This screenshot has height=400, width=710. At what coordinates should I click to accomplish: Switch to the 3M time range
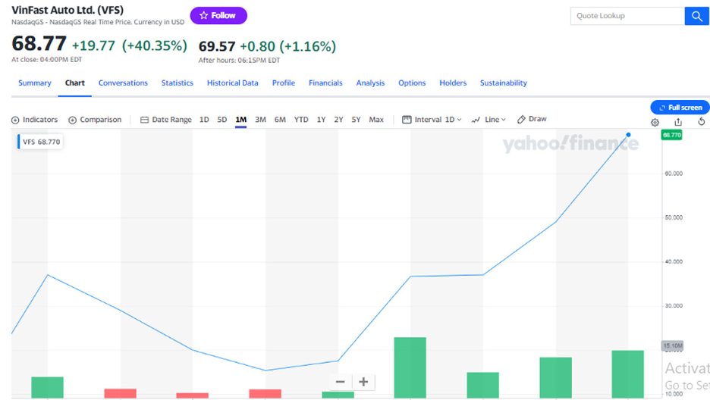click(260, 120)
